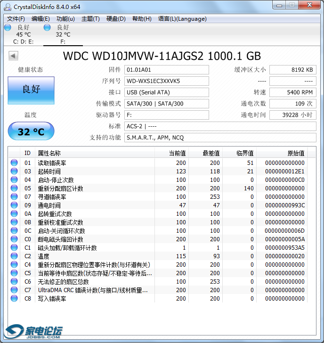Click the 良好 health status button
Viewport: 324px width, 343px height.
tap(31, 90)
